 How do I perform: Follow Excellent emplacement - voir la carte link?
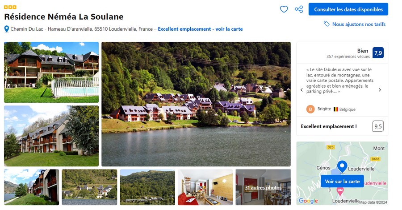(200, 29)
